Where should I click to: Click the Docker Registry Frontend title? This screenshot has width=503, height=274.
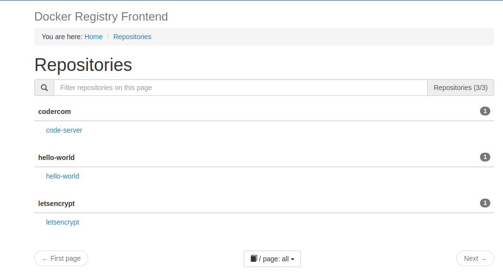tap(101, 17)
